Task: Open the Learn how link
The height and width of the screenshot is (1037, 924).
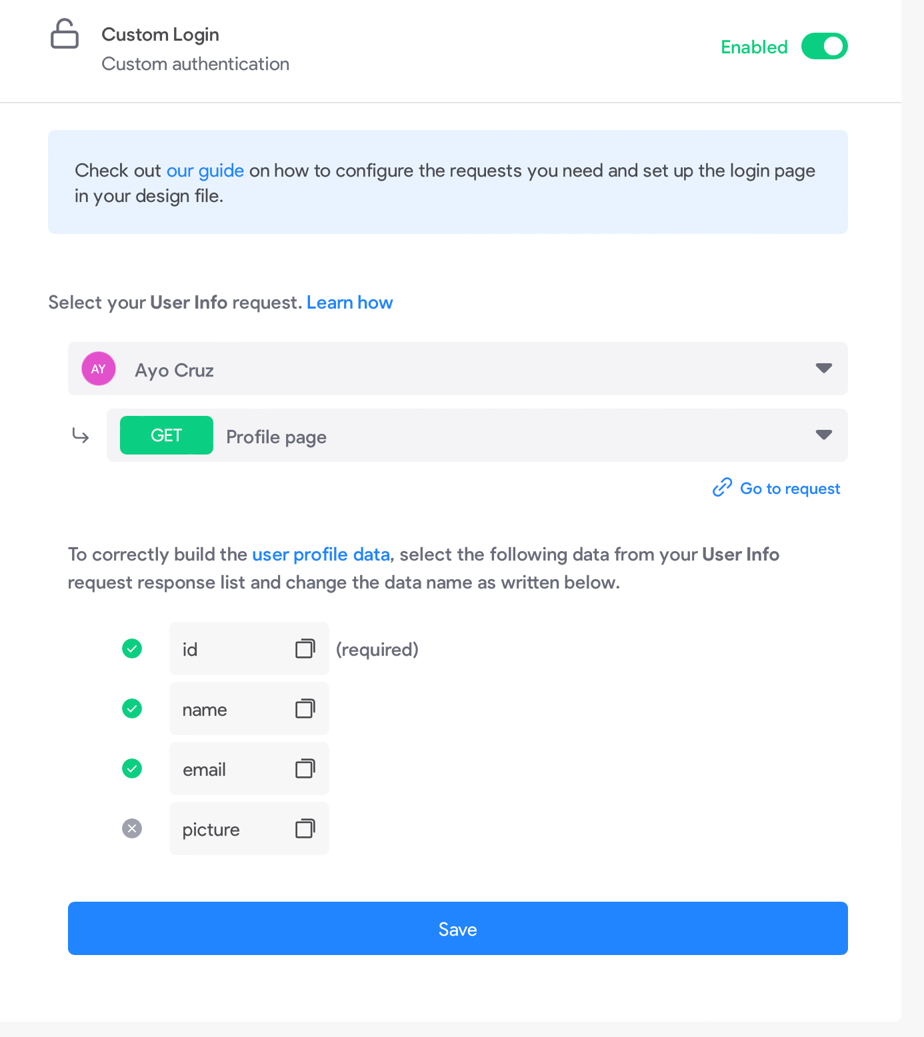Action: [350, 303]
